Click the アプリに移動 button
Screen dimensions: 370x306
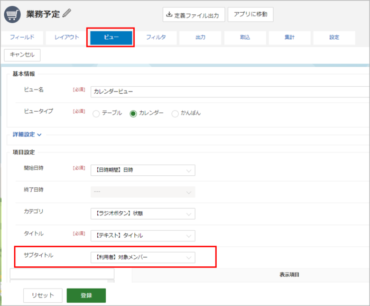click(x=251, y=14)
